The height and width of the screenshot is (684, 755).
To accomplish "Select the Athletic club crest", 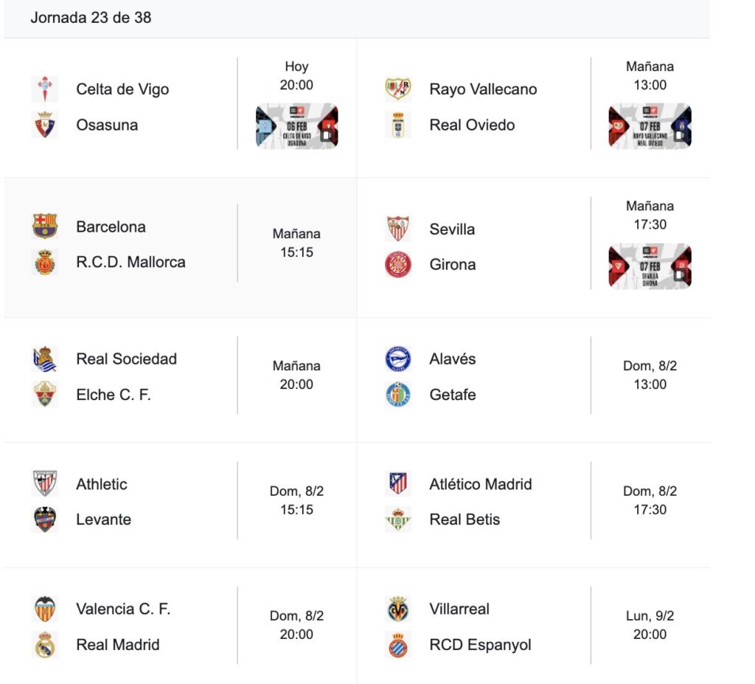I will coord(45,484).
